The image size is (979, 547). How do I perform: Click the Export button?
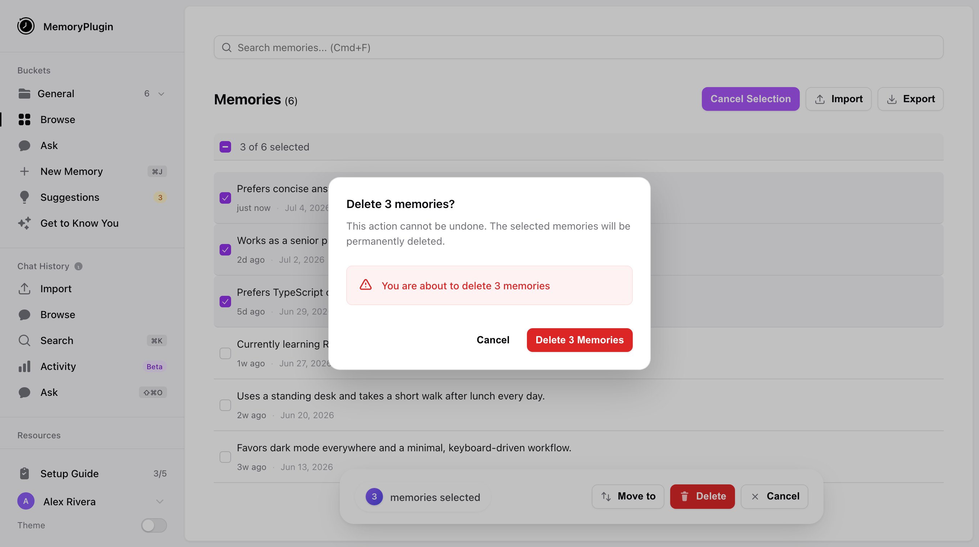(x=911, y=99)
